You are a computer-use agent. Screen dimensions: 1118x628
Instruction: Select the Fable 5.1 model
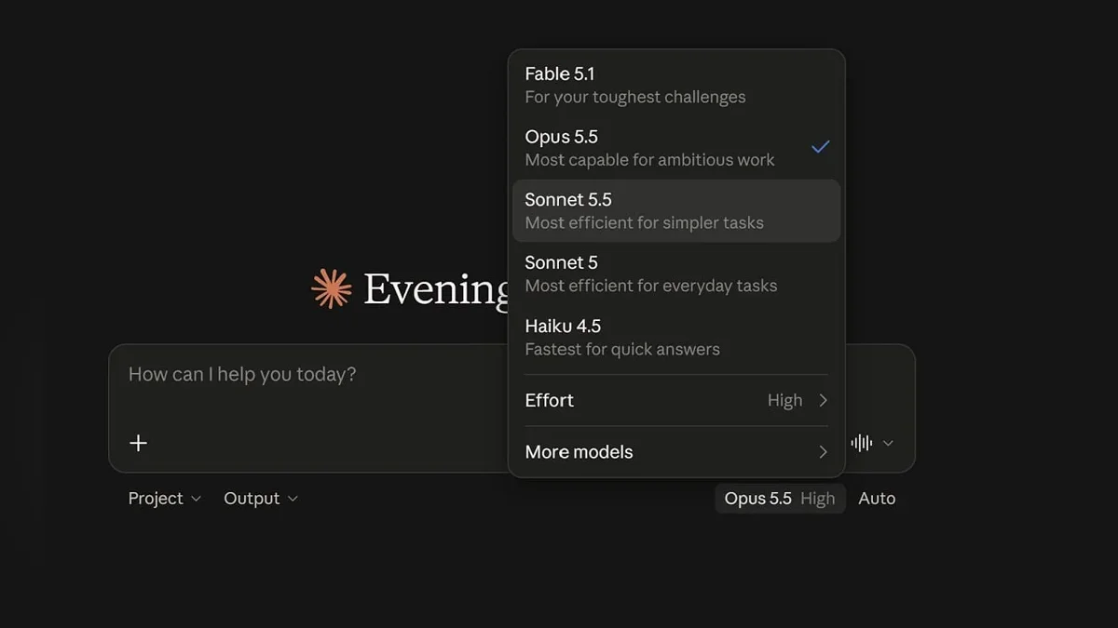coord(676,85)
